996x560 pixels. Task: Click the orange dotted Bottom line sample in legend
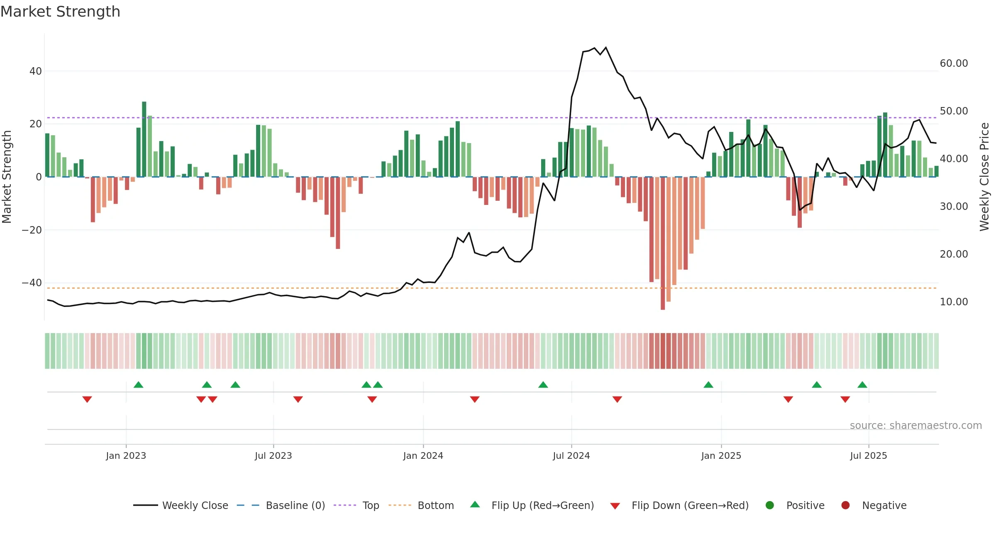pyautogui.click(x=400, y=505)
